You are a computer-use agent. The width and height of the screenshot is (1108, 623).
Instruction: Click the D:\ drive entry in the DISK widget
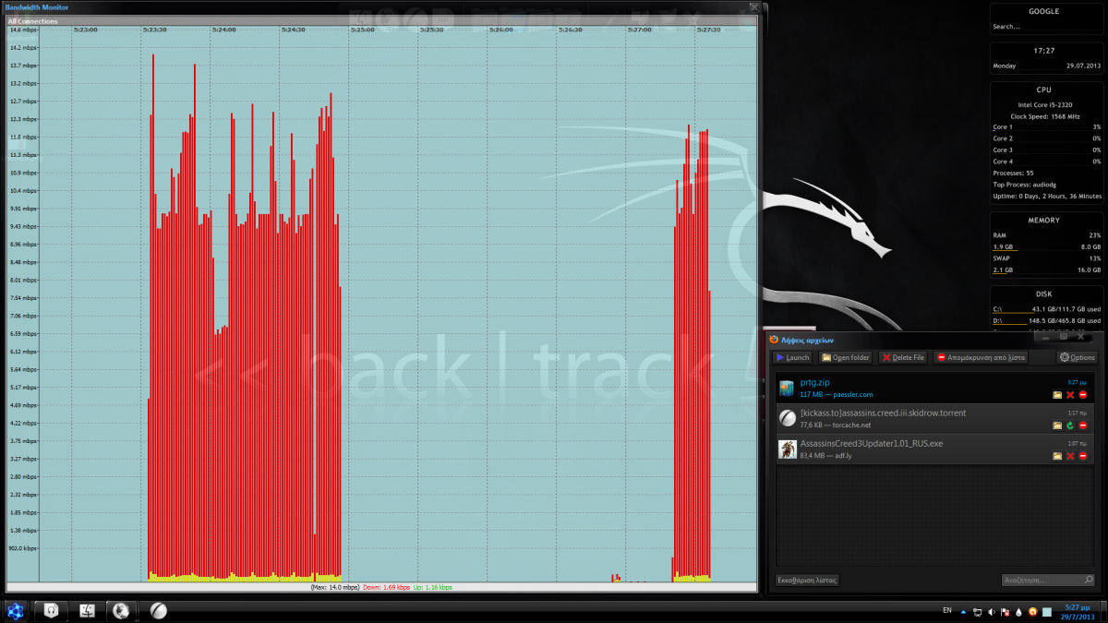[1047, 320]
